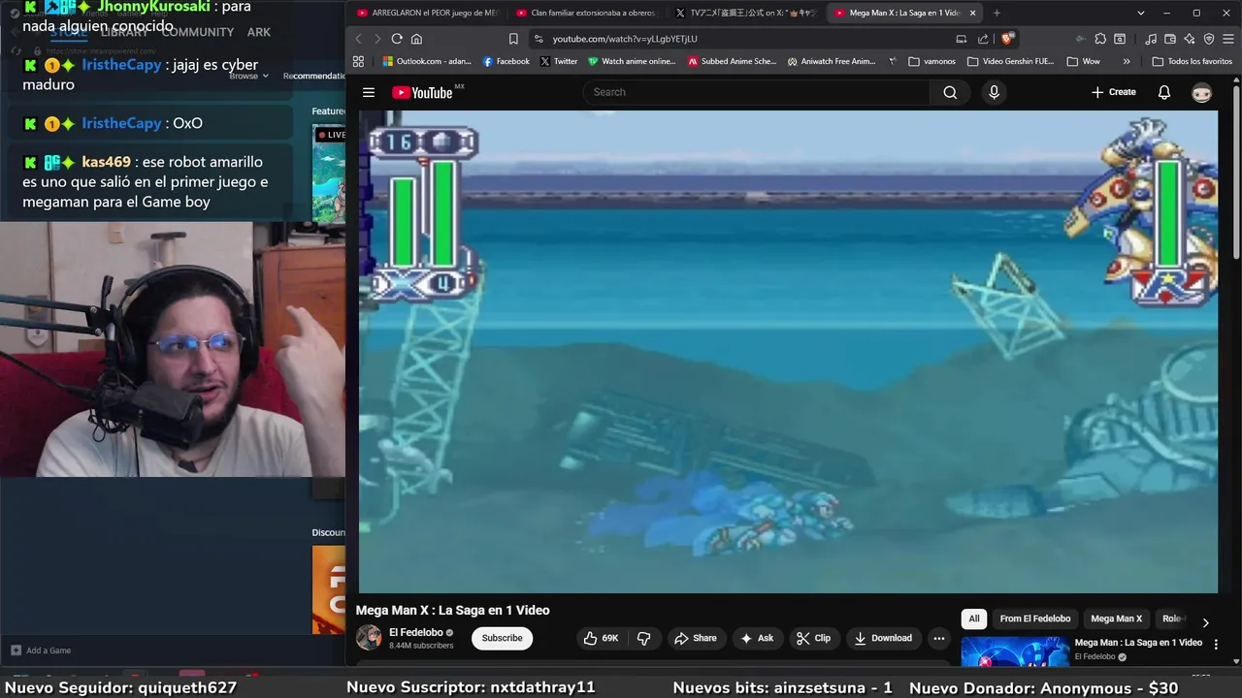The width and height of the screenshot is (1242, 698).
Task: Click the address bar URL
Action: tap(625, 39)
